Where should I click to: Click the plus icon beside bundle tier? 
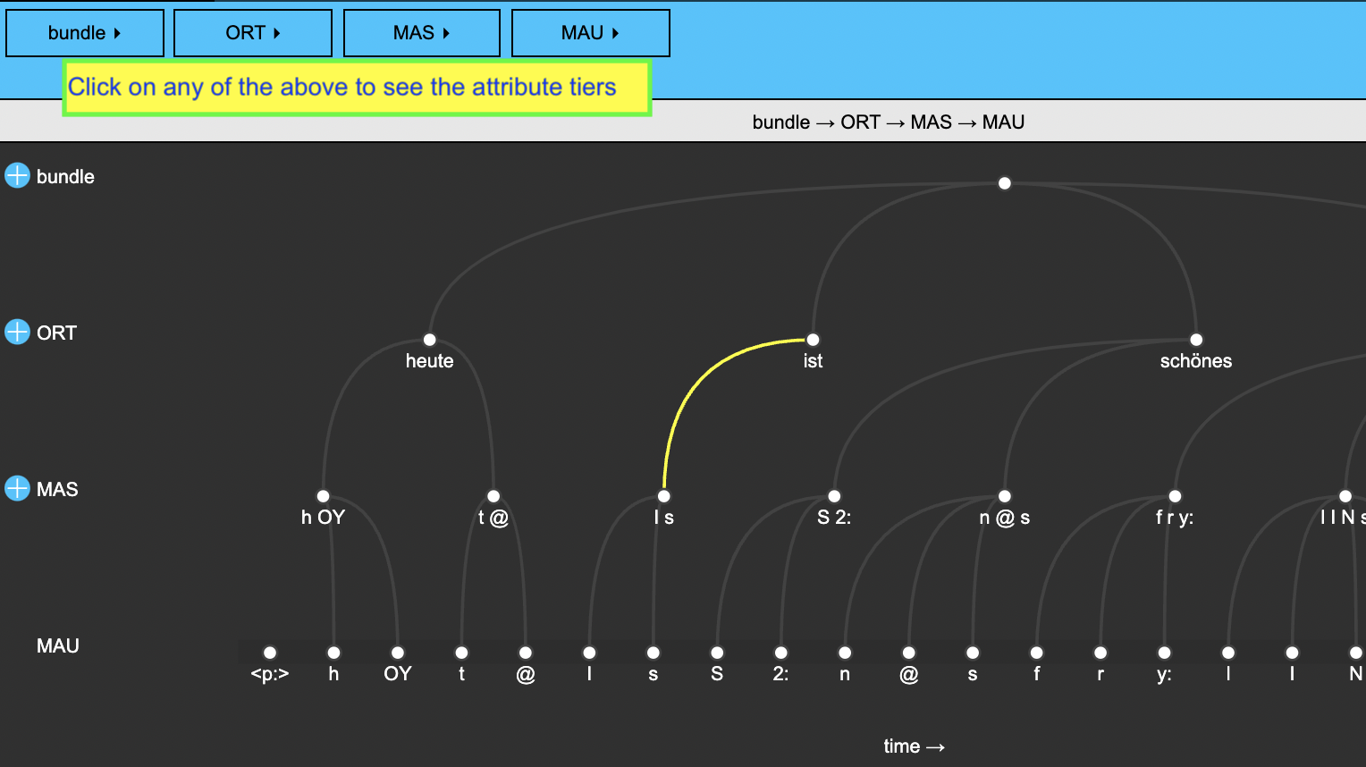pyautogui.click(x=17, y=176)
